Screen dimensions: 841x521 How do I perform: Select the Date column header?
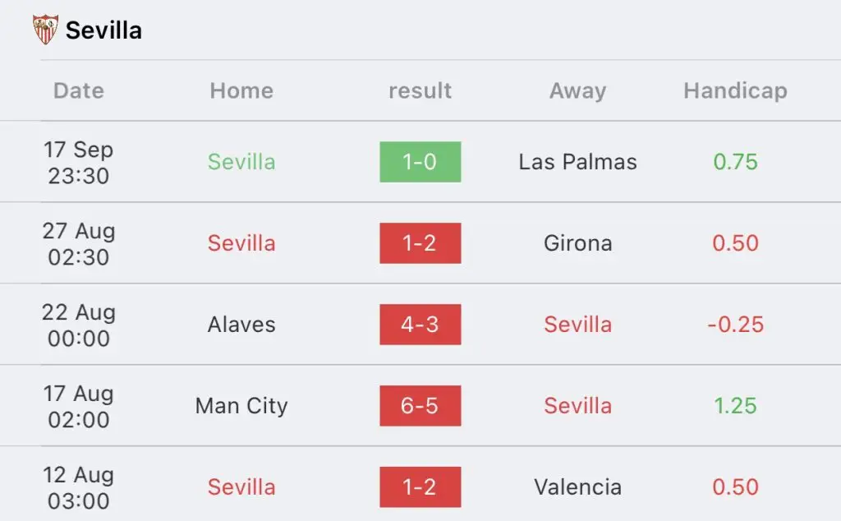pos(78,90)
